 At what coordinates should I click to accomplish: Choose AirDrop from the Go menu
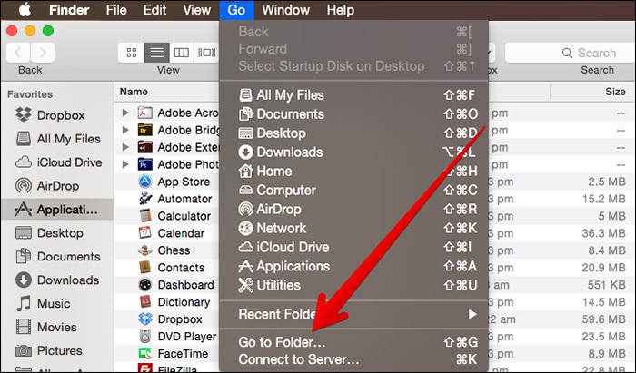pos(353,210)
